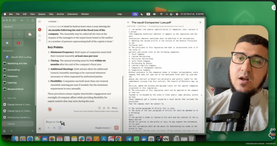The height and width of the screenshot is (146, 277).
Task: Click the copy response icon
Action: pyautogui.click(x=100, y=108)
